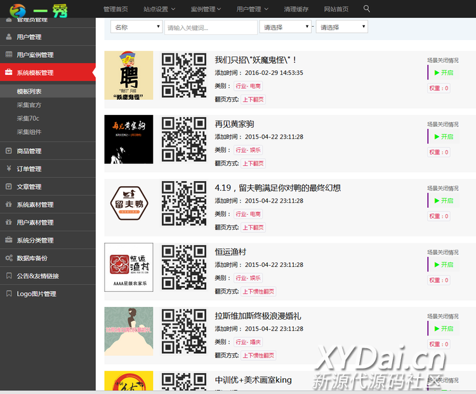Expand 案例管理 menu in top bar
Screen dimensions: 476x394
[x=206, y=9]
